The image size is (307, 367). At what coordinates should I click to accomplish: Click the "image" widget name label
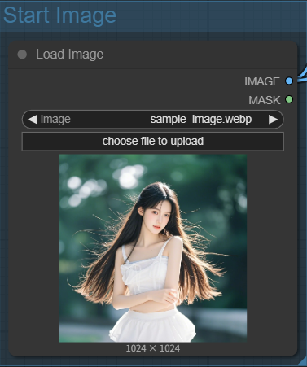coord(55,120)
